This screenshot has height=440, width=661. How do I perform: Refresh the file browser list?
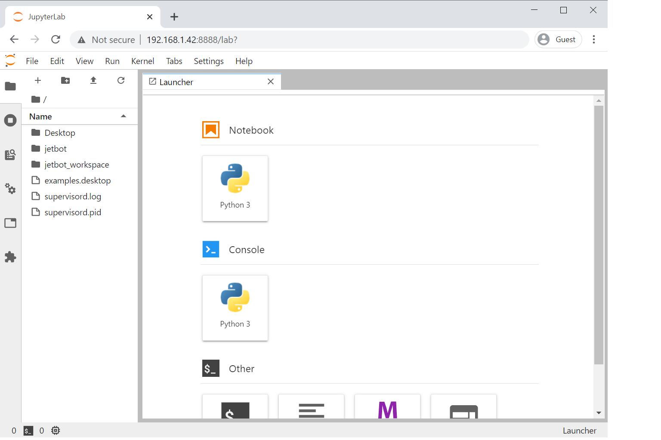(x=121, y=80)
